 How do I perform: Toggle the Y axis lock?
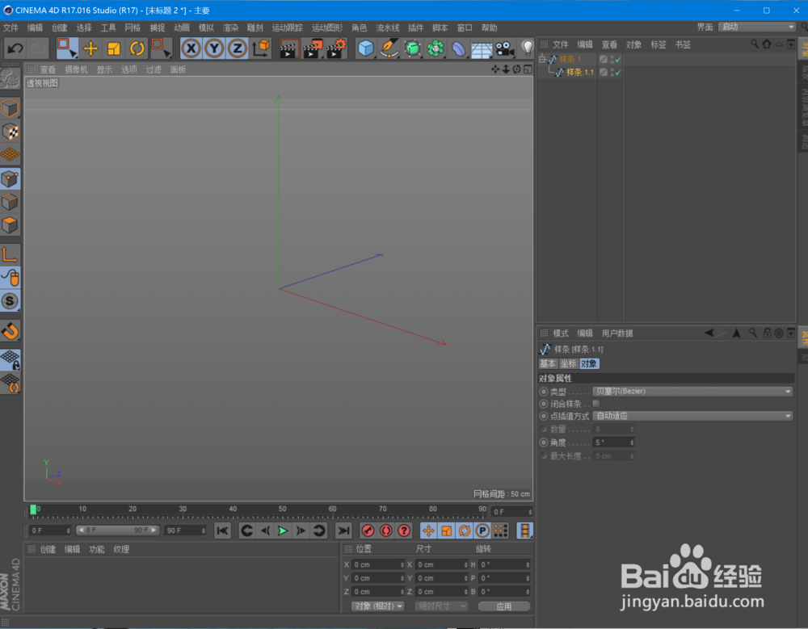[214, 49]
